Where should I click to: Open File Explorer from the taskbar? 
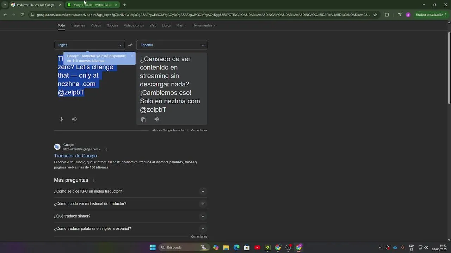226,247
